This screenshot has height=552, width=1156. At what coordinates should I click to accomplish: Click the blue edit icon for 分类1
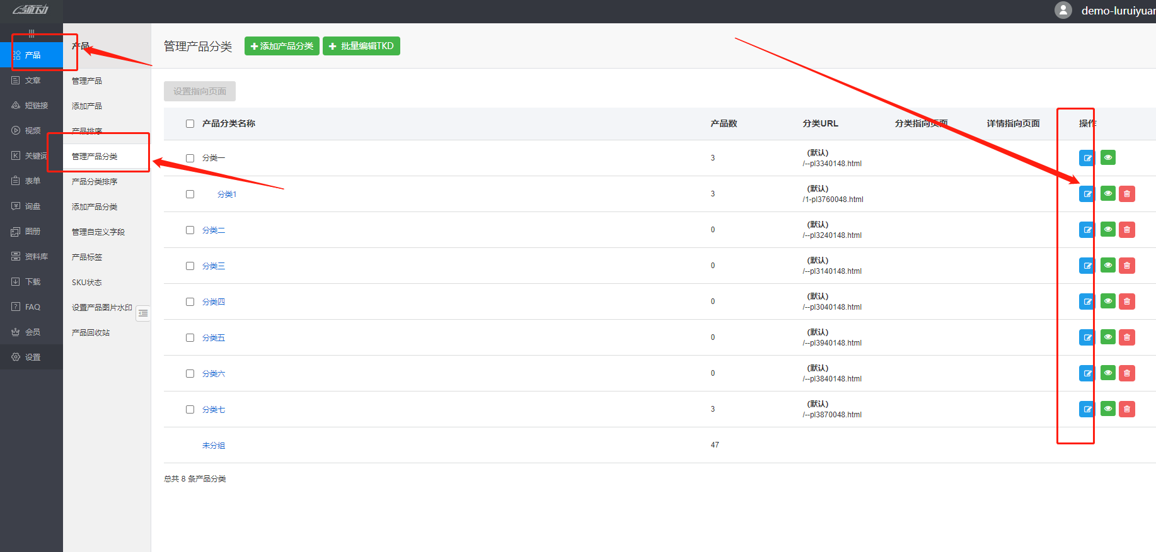click(x=1087, y=194)
